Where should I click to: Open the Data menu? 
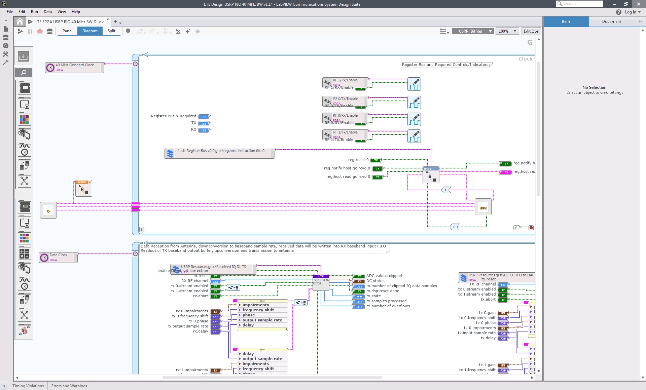(x=48, y=12)
